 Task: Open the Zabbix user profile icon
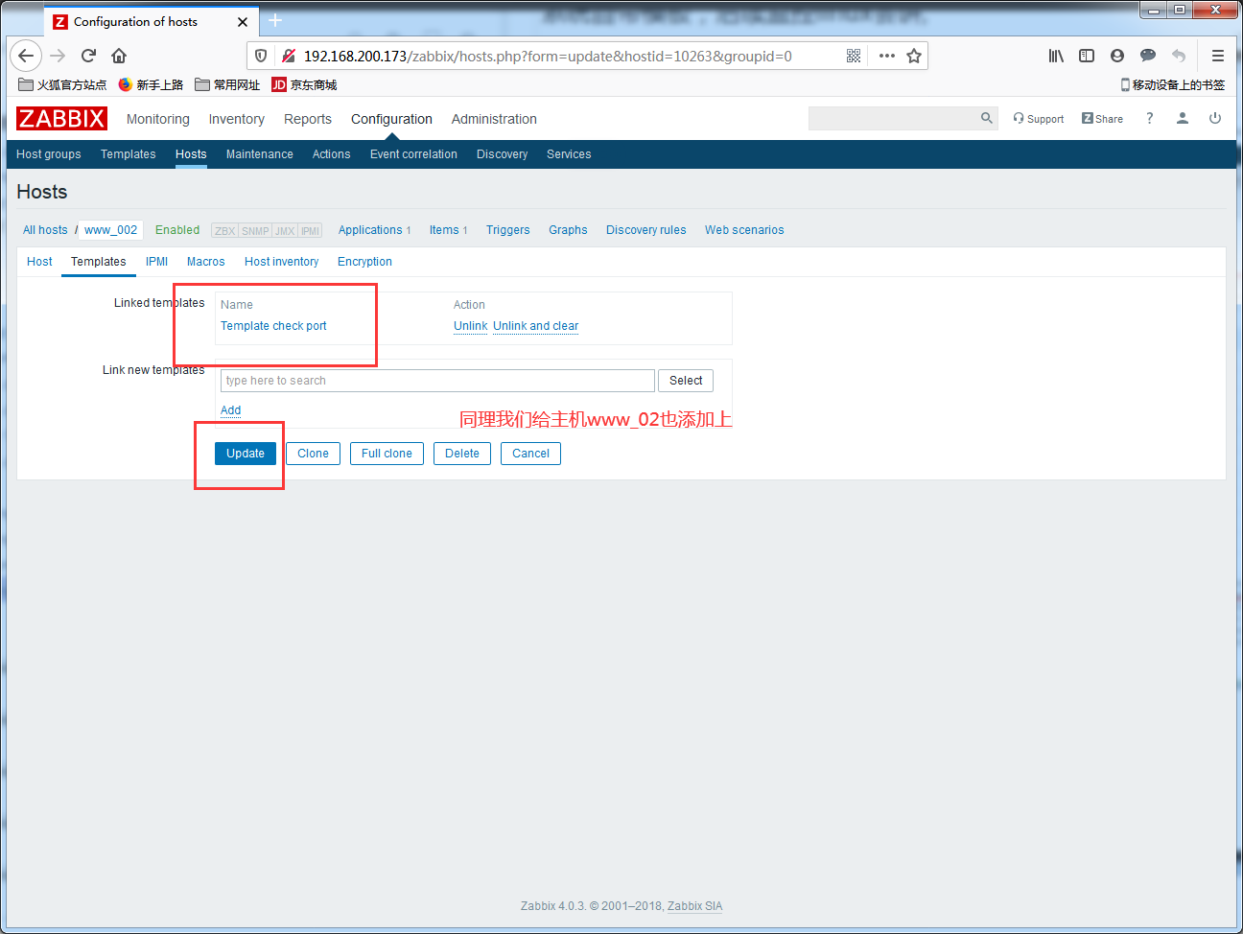[x=1183, y=118]
